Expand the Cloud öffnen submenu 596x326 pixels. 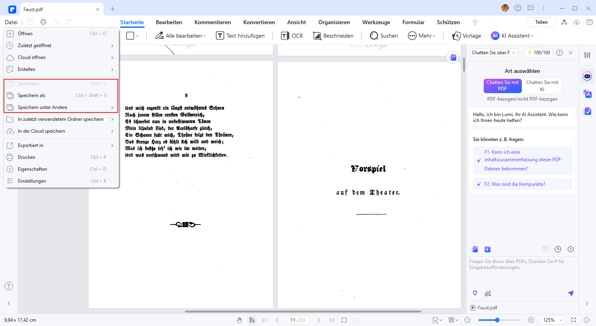(61, 57)
